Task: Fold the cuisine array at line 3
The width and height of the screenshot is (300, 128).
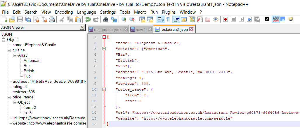Action: pos(104,49)
